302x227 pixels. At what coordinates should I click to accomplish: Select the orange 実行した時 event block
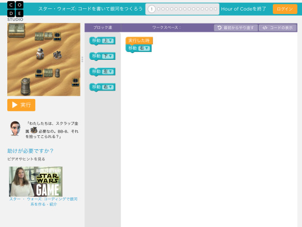pos(139,41)
